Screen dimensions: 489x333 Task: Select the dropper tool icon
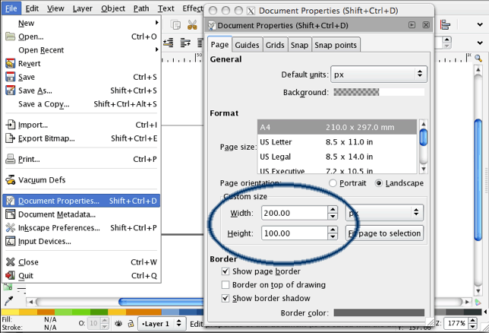(9, 300)
